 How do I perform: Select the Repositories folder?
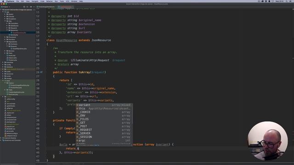click(12, 42)
